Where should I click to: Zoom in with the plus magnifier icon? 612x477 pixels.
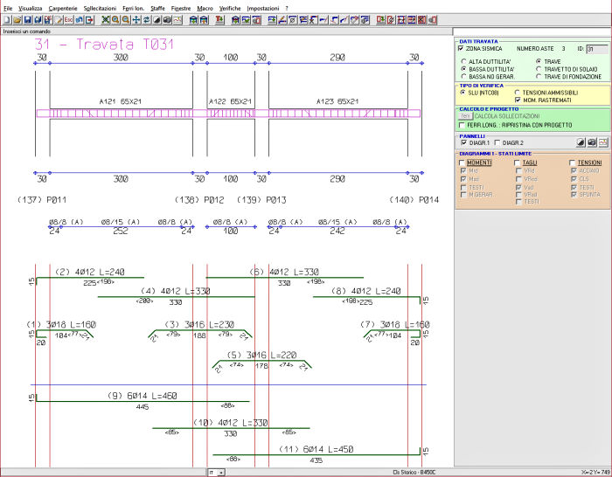click(115, 20)
